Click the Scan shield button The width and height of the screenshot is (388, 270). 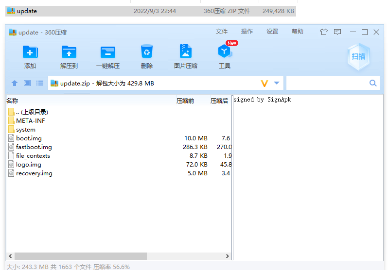[x=358, y=56]
